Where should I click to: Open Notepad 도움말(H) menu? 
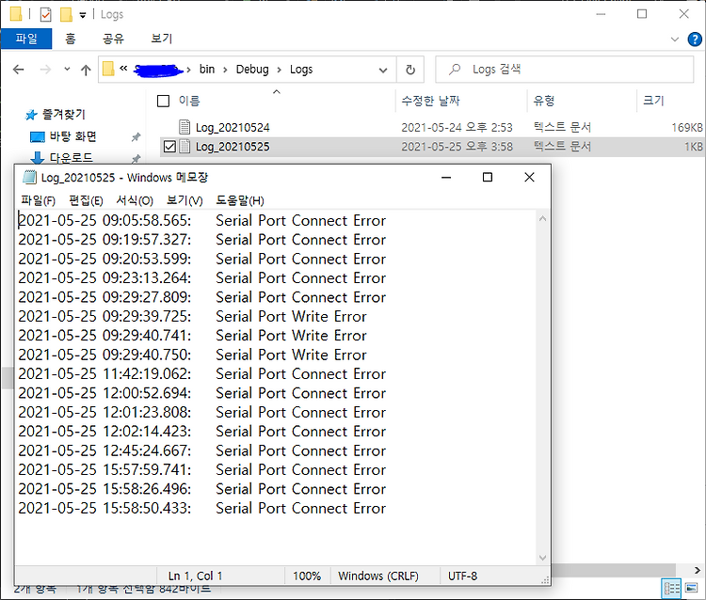tap(240, 200)
